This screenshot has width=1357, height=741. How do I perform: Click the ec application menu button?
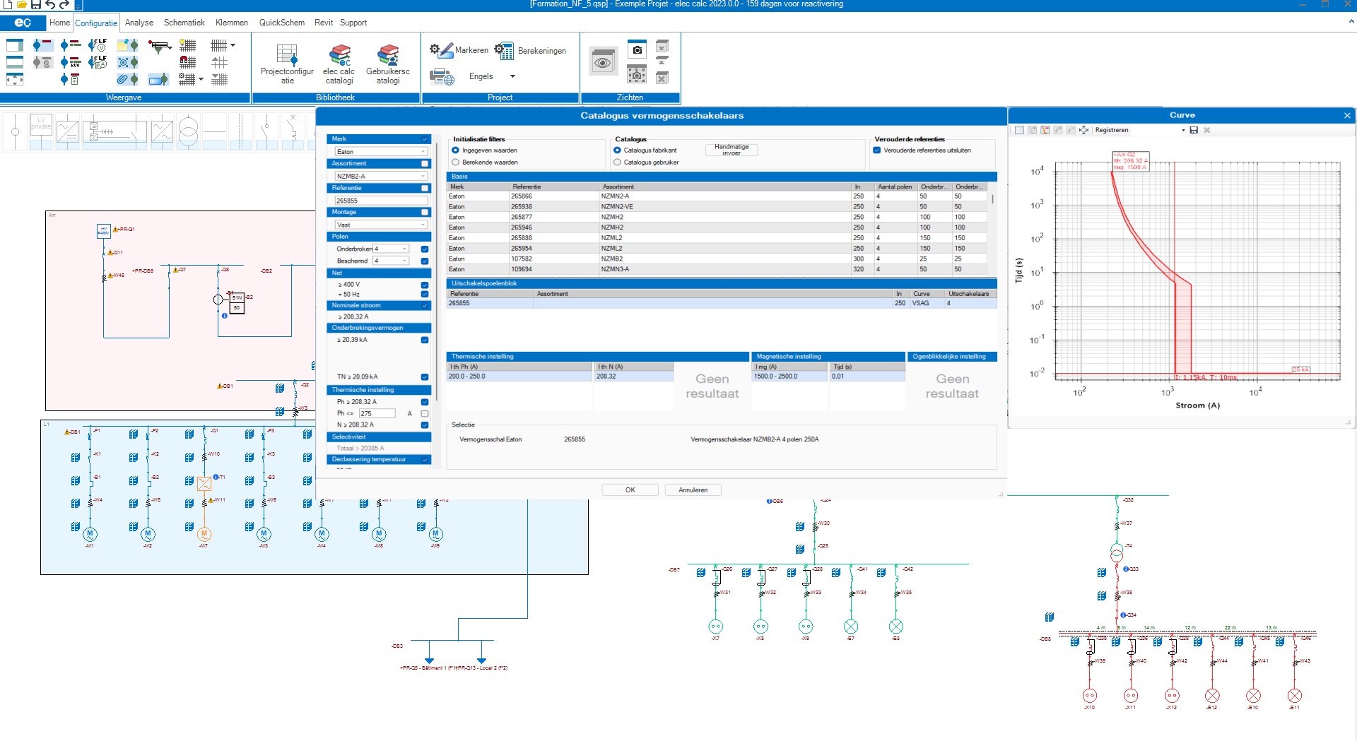pos(23,23)
